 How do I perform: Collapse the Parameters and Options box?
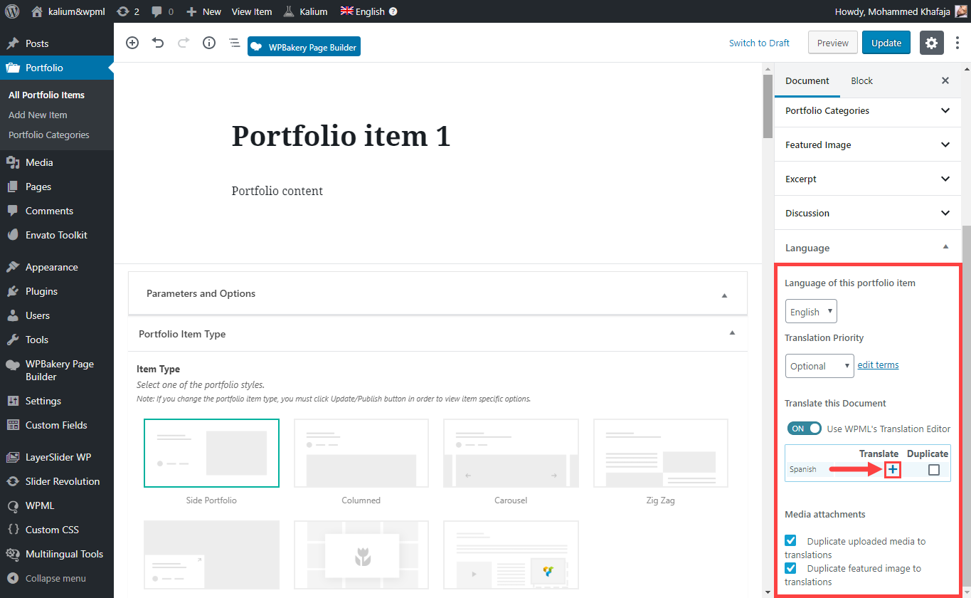(x=725, y=295)
